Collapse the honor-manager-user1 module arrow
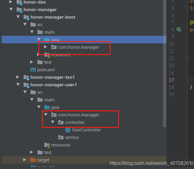This screenshot has width=194, height=169. pos(18,85)
